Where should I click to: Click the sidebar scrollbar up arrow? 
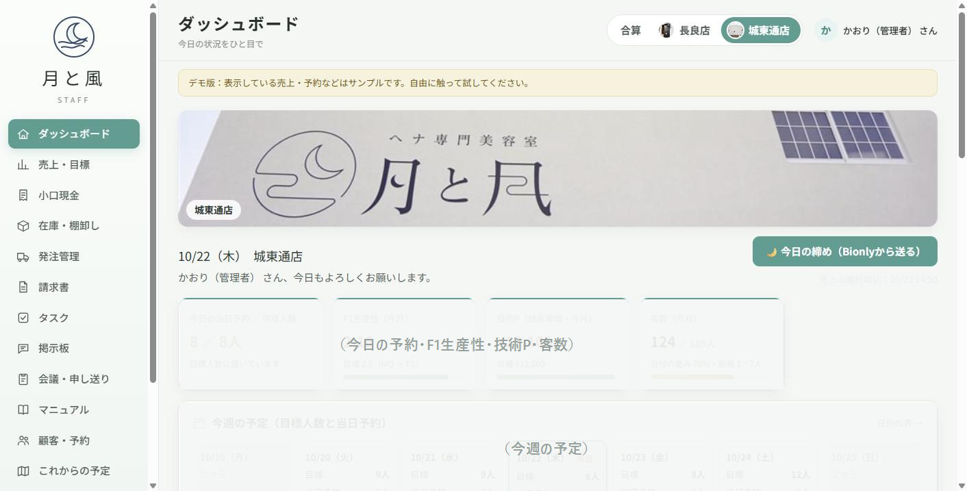tap(153, 5)
